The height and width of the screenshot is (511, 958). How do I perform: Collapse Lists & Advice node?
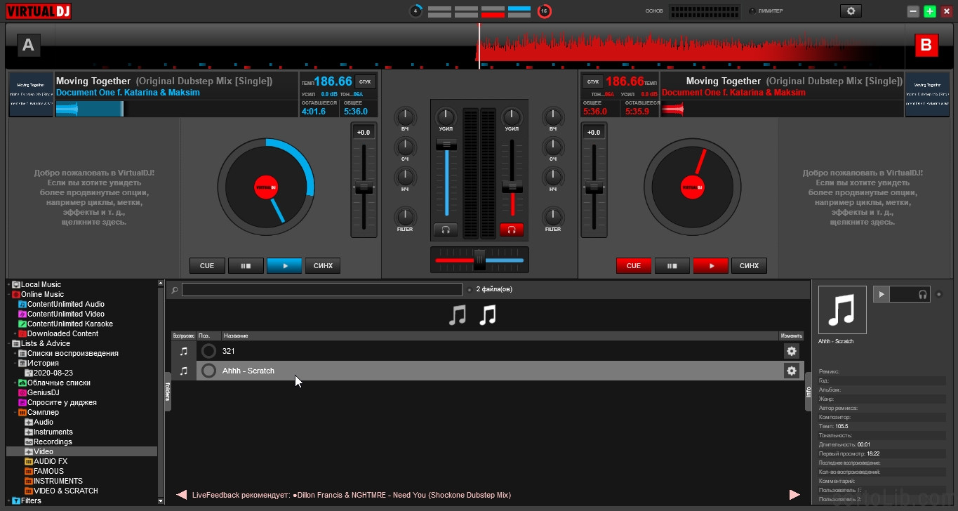(8, 343)
